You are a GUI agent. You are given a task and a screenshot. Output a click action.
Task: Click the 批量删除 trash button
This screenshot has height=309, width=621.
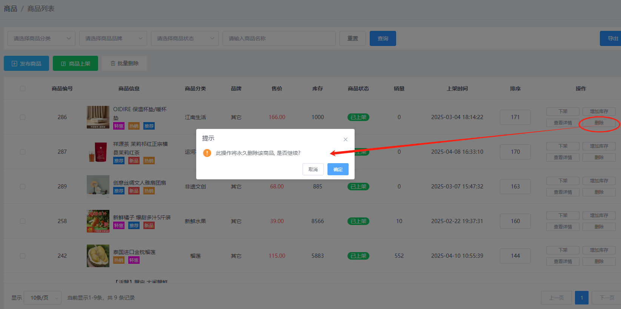tap(125, 63)
